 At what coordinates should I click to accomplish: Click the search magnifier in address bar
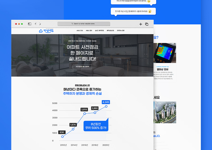point(72,24)
